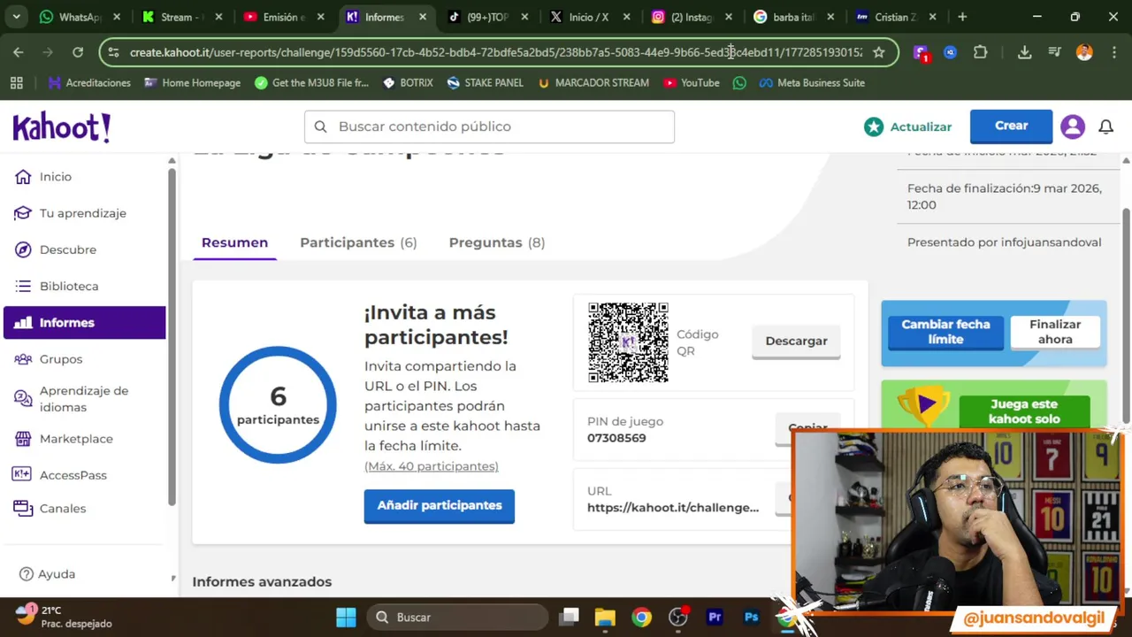The image size is (1132, 637).
Task: Click the Inicio house icon in the sidebar
Action: point(23,177)
